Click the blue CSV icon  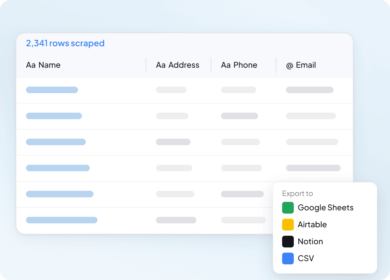pos(288,259)
